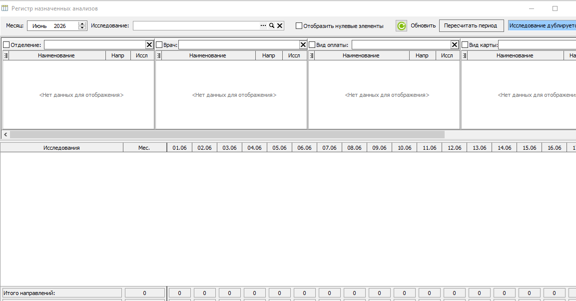Viewport: 576px width, 301px height.
Task: Tick the Отделение filter checkbox
Action: [6, 45]
